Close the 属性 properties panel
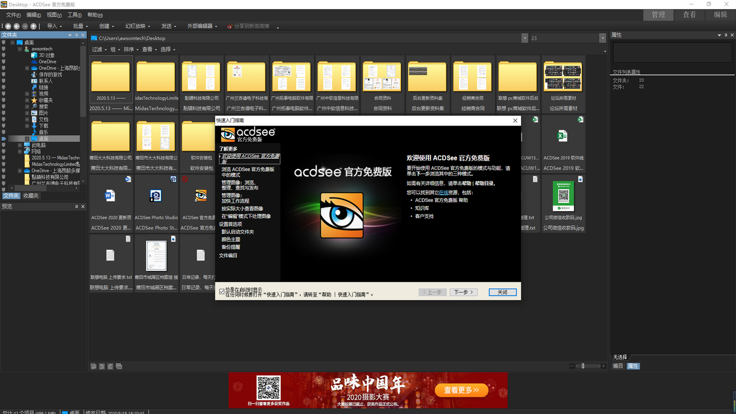Image resolution: width=736 pixels, height=414 pixels. [x=732, y=35]
